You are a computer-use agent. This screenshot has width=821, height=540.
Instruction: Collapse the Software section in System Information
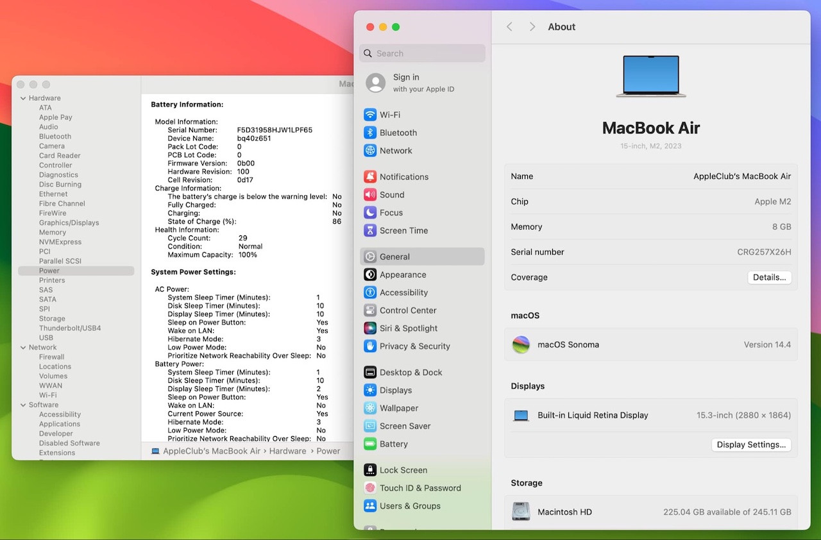[x=23, y=405]
